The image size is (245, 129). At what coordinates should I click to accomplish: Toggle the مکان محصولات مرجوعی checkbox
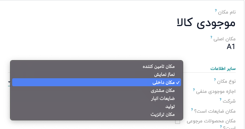coord(178,122)
